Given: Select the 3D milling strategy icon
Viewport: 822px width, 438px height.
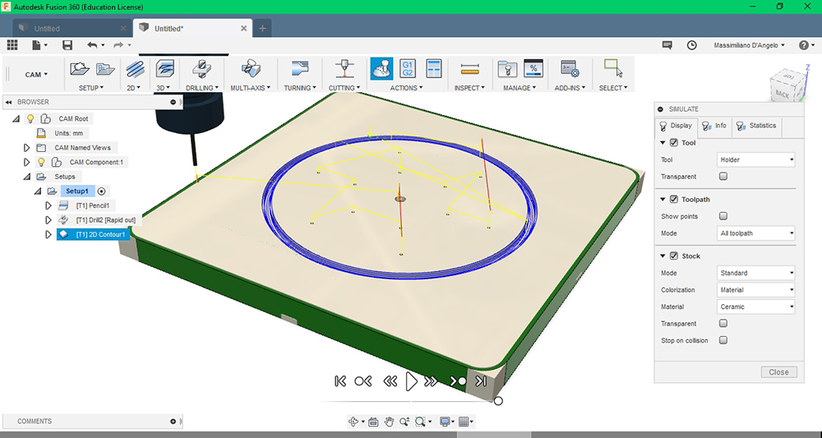Looking at the screenshot, I should click(x=165, y=69).
